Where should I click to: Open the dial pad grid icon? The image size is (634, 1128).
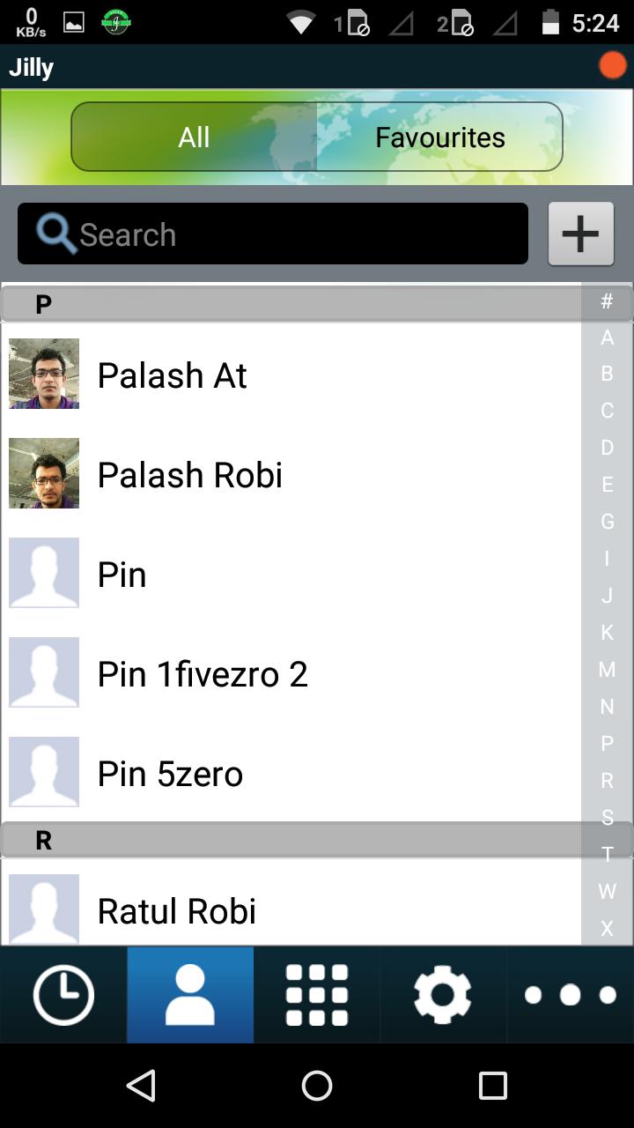(317, 995)
